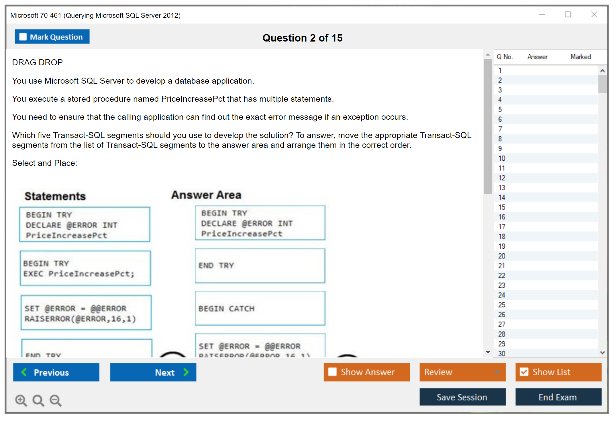Click the End Exam button
The width and height of the screenshot is (616, 421).
(x=558, y=397)
